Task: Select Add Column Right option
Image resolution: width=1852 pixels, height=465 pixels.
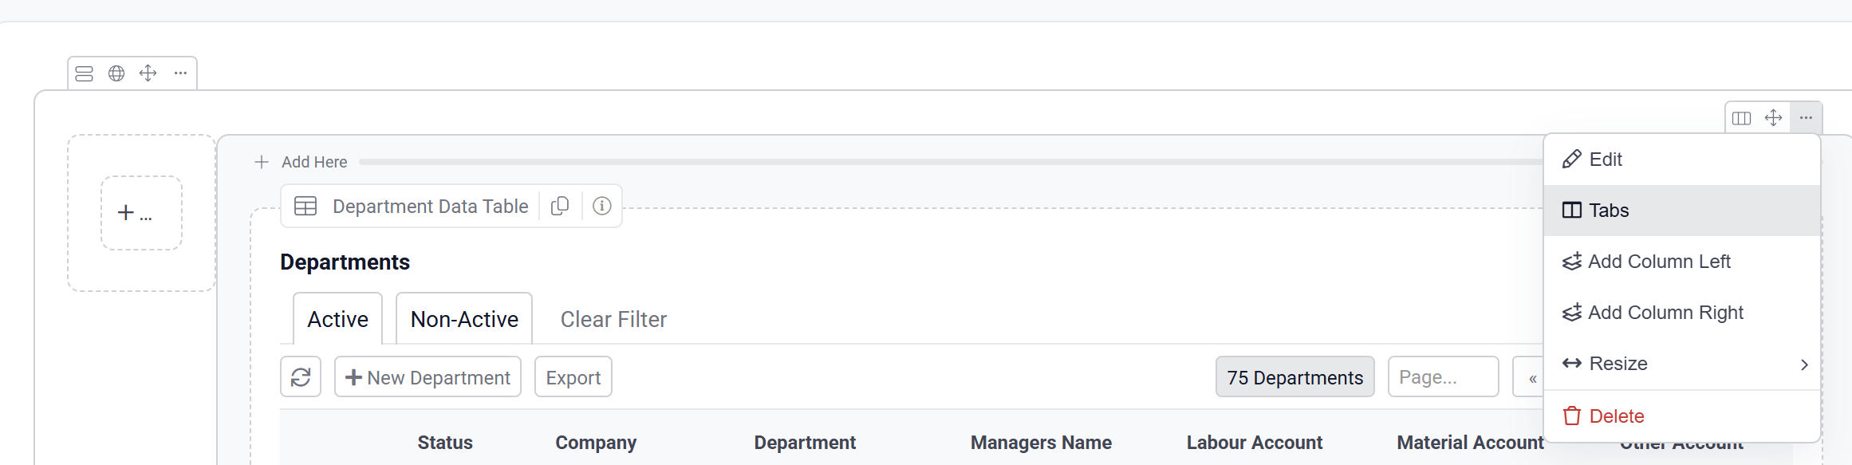Action: pos(1665,313)
